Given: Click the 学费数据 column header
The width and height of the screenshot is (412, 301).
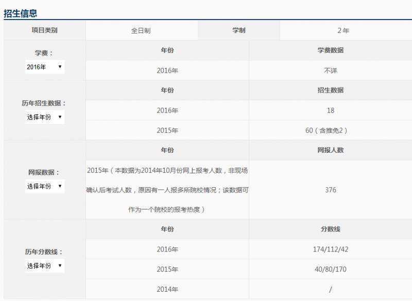Looking at the screenshot, I should pos(330,50).
